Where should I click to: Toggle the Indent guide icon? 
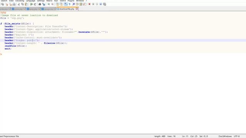click(x=73, y=4)
